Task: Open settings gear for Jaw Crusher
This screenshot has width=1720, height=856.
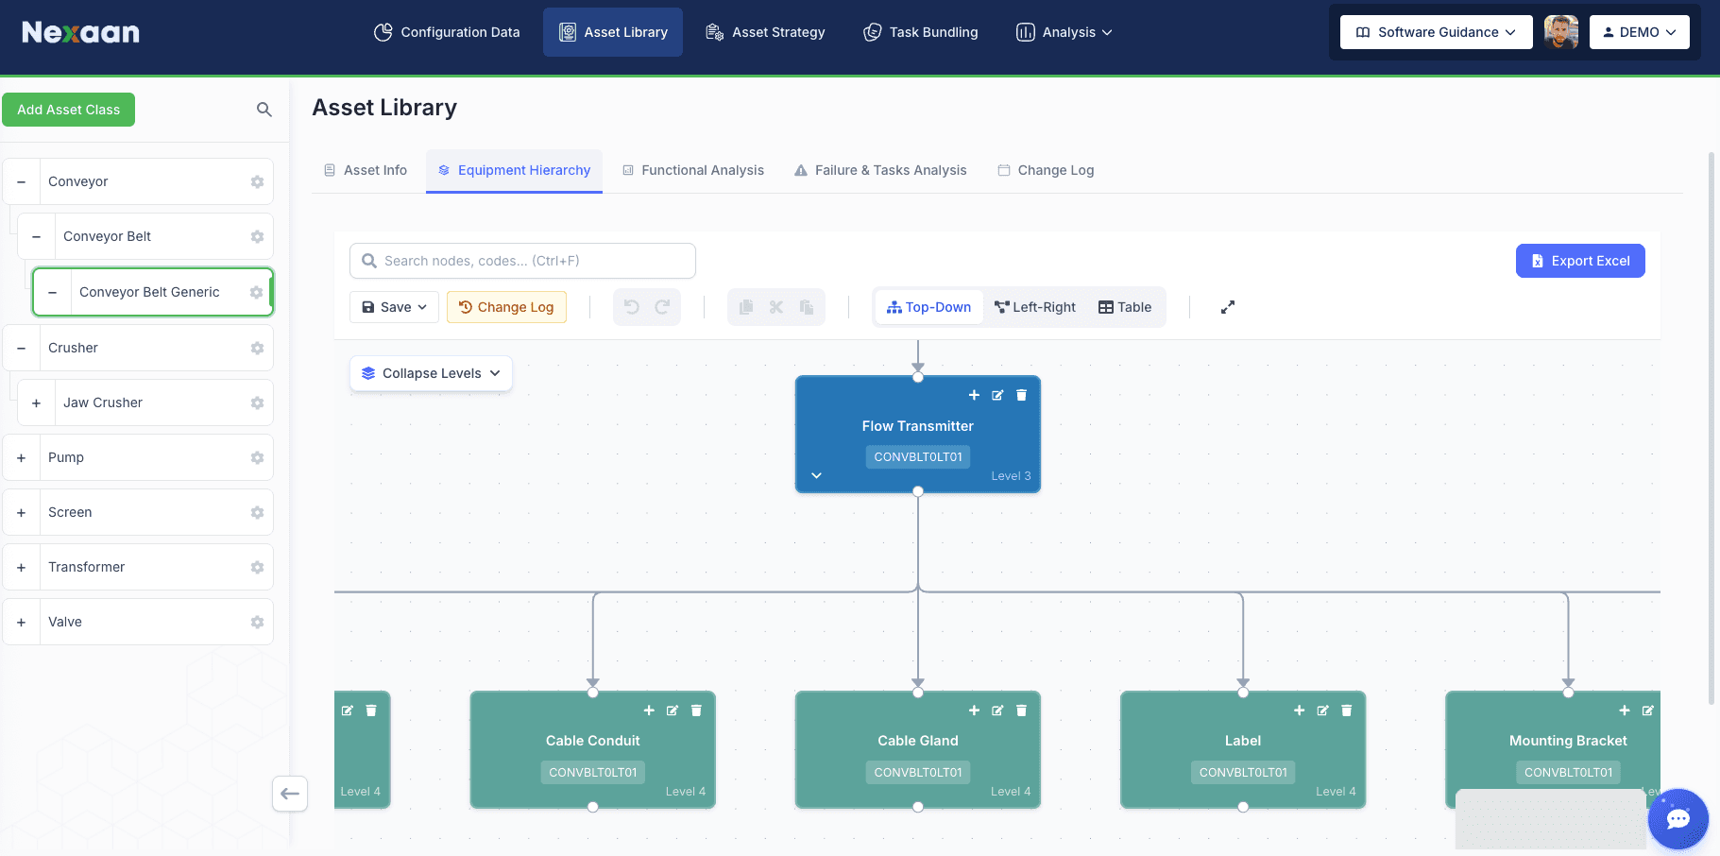Action: point(257,402)
